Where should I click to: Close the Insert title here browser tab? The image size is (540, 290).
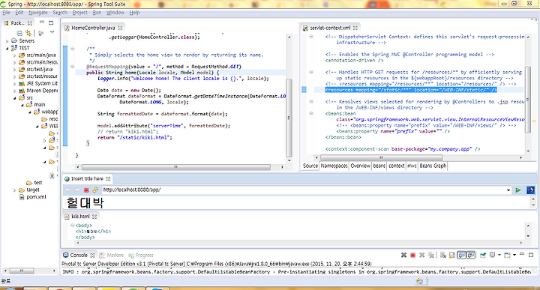[x=109, y=179]
